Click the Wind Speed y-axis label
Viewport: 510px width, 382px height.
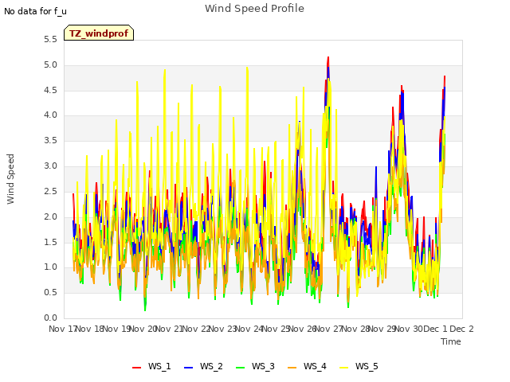(10, 179)
